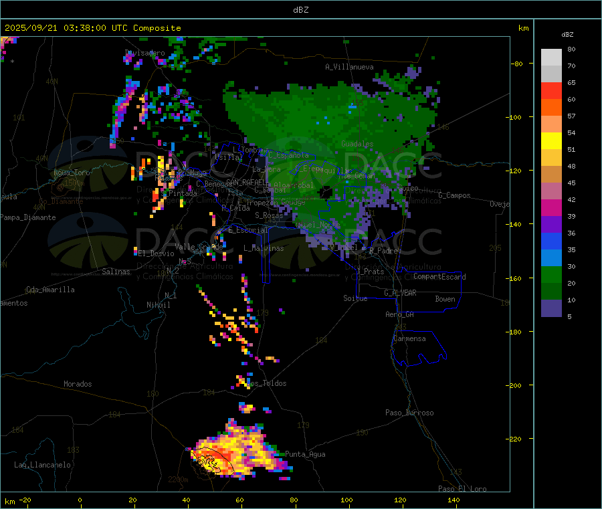602x509 pixels.
Task: Click the Agua_Toro map label
Action: (x=72, y=173)
